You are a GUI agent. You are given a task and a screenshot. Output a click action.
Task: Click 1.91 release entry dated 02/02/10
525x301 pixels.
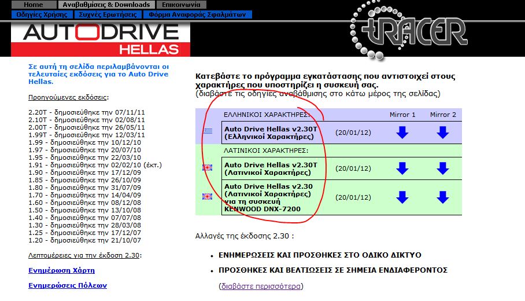(95, 165)
